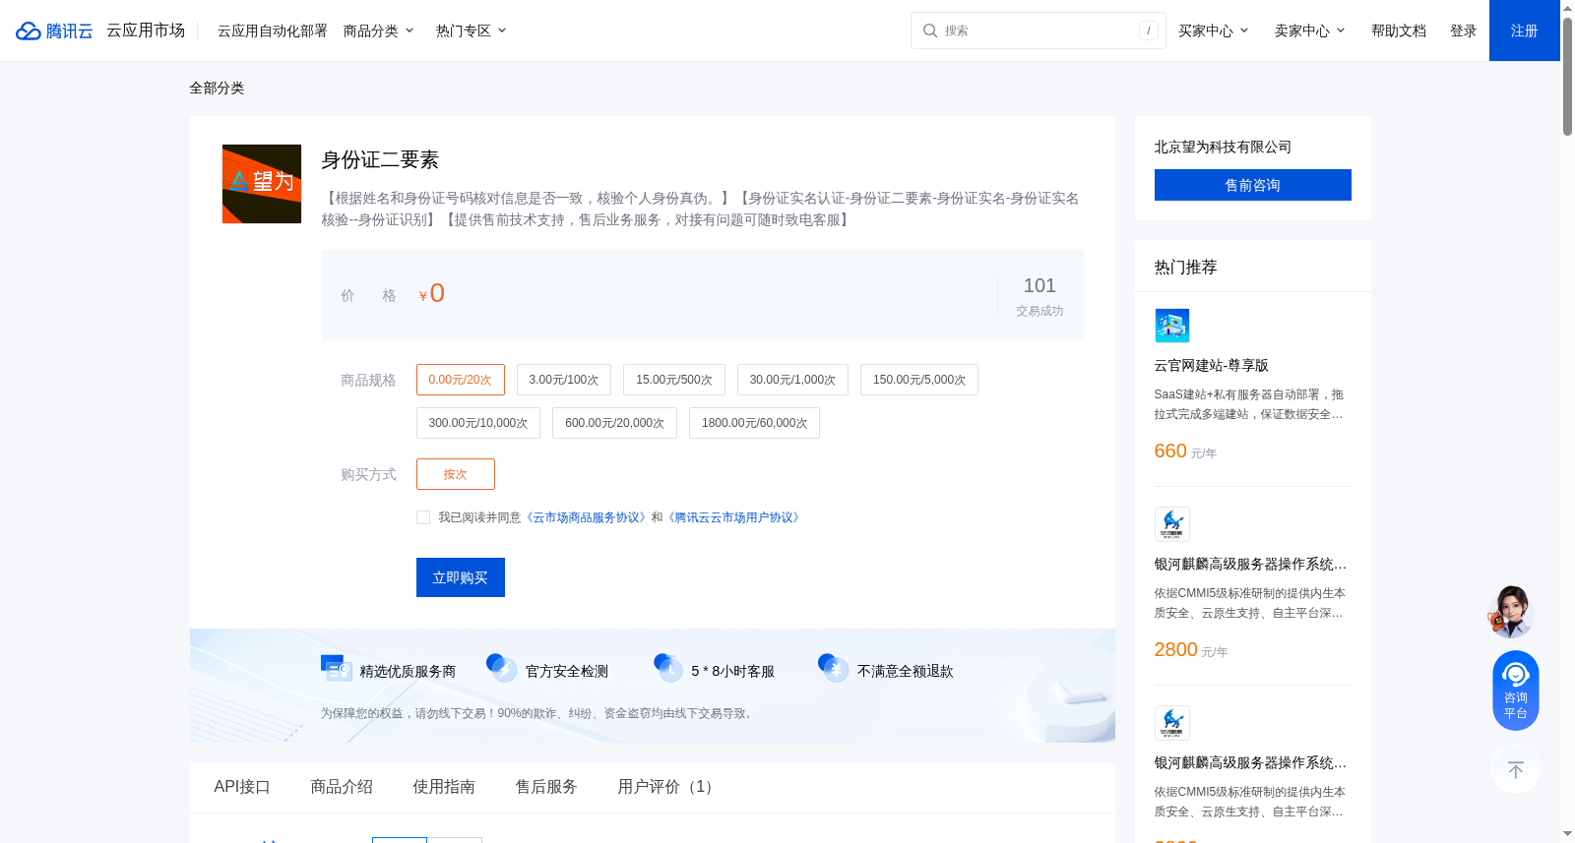Expand the 卖家中心 dropdown
Image resolution: width=1575 pixels, height=843 pixels.
point(1310,30)
